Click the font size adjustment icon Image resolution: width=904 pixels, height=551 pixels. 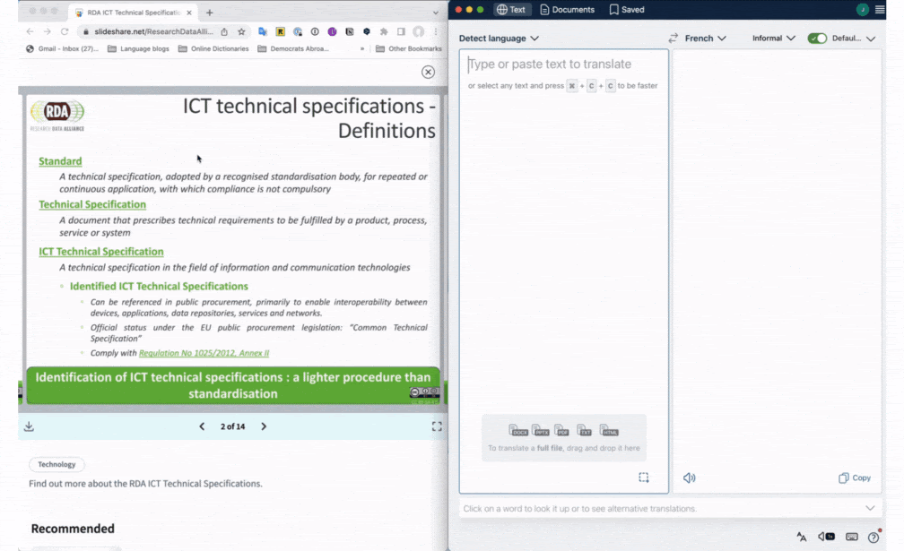point(801,535)
